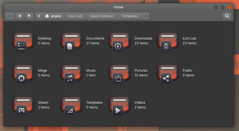The height and width of the screenshot is (131, 239).
Task: Open search with the magnifier icon
Action: click(x=227, y=16)
